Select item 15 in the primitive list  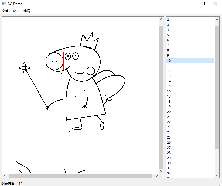(190, 86)
